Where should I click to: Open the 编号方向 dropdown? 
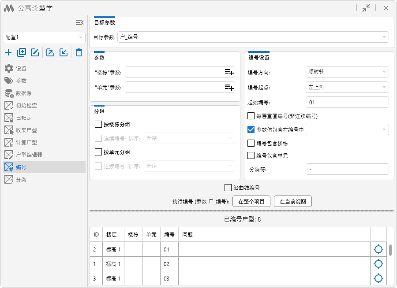tap(347, 72)
